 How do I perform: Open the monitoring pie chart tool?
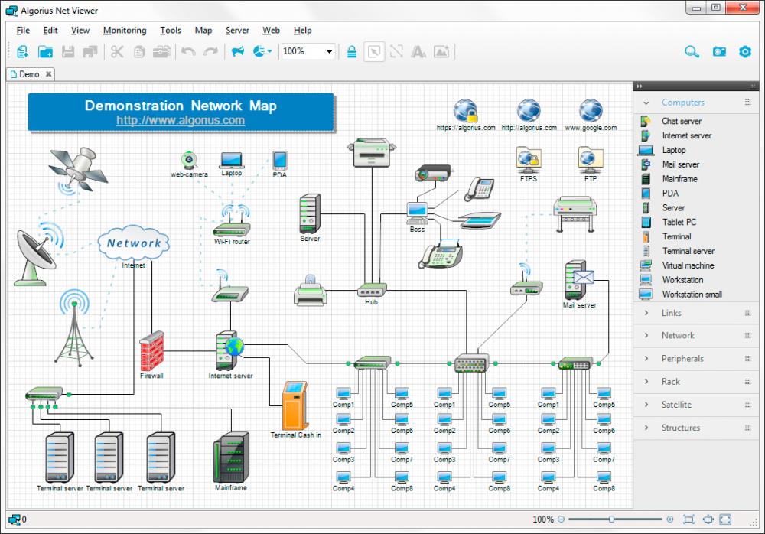tap(259, 51)
